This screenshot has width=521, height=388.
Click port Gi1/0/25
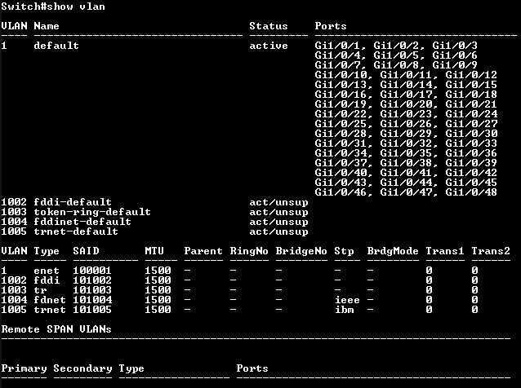pyautogui.click(x=342, y=124)
